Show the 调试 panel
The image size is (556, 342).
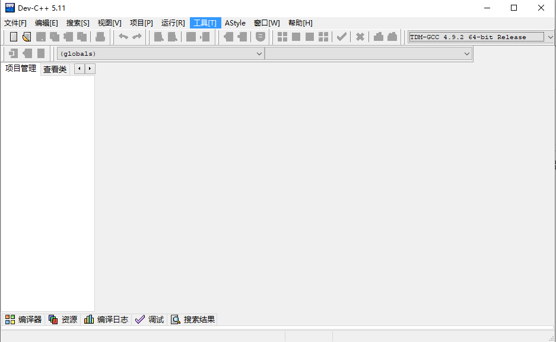click(150, 319)
